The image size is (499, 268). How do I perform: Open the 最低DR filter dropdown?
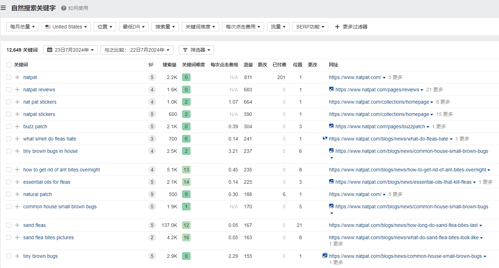pos(134,27)
